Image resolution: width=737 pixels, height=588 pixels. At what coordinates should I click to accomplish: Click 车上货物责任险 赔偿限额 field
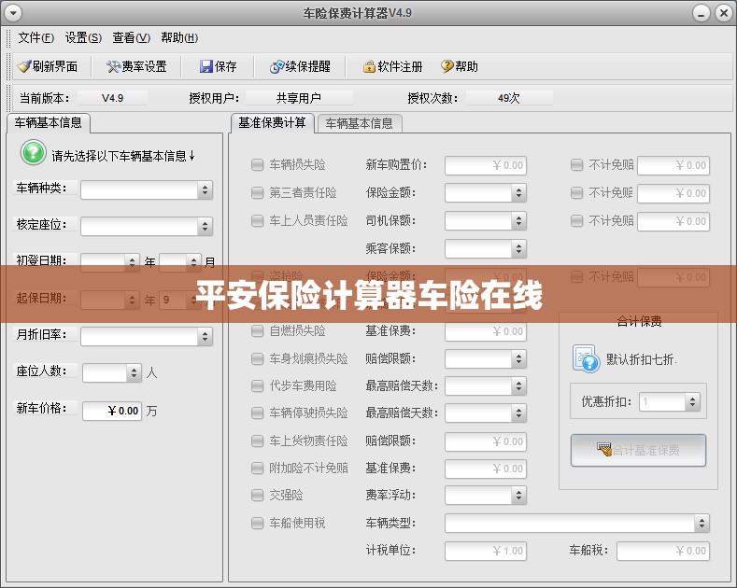tap(486, 441)
